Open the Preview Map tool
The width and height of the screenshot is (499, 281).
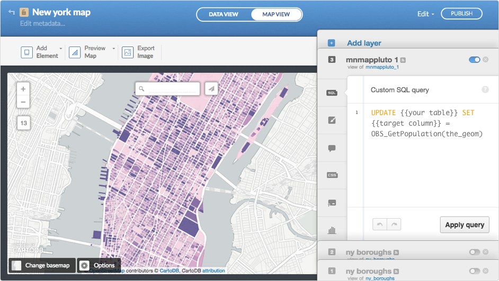point(87,52)
